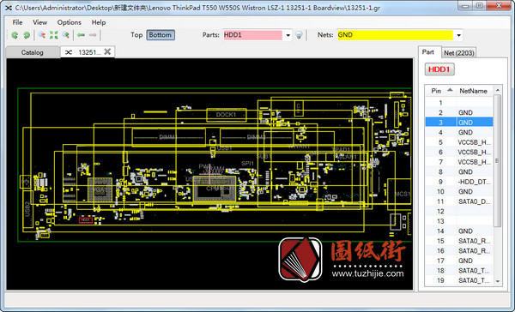Viewport: 515px width, 312px height.
Task: Open the Catalog tab
Action: coord(33,52)
